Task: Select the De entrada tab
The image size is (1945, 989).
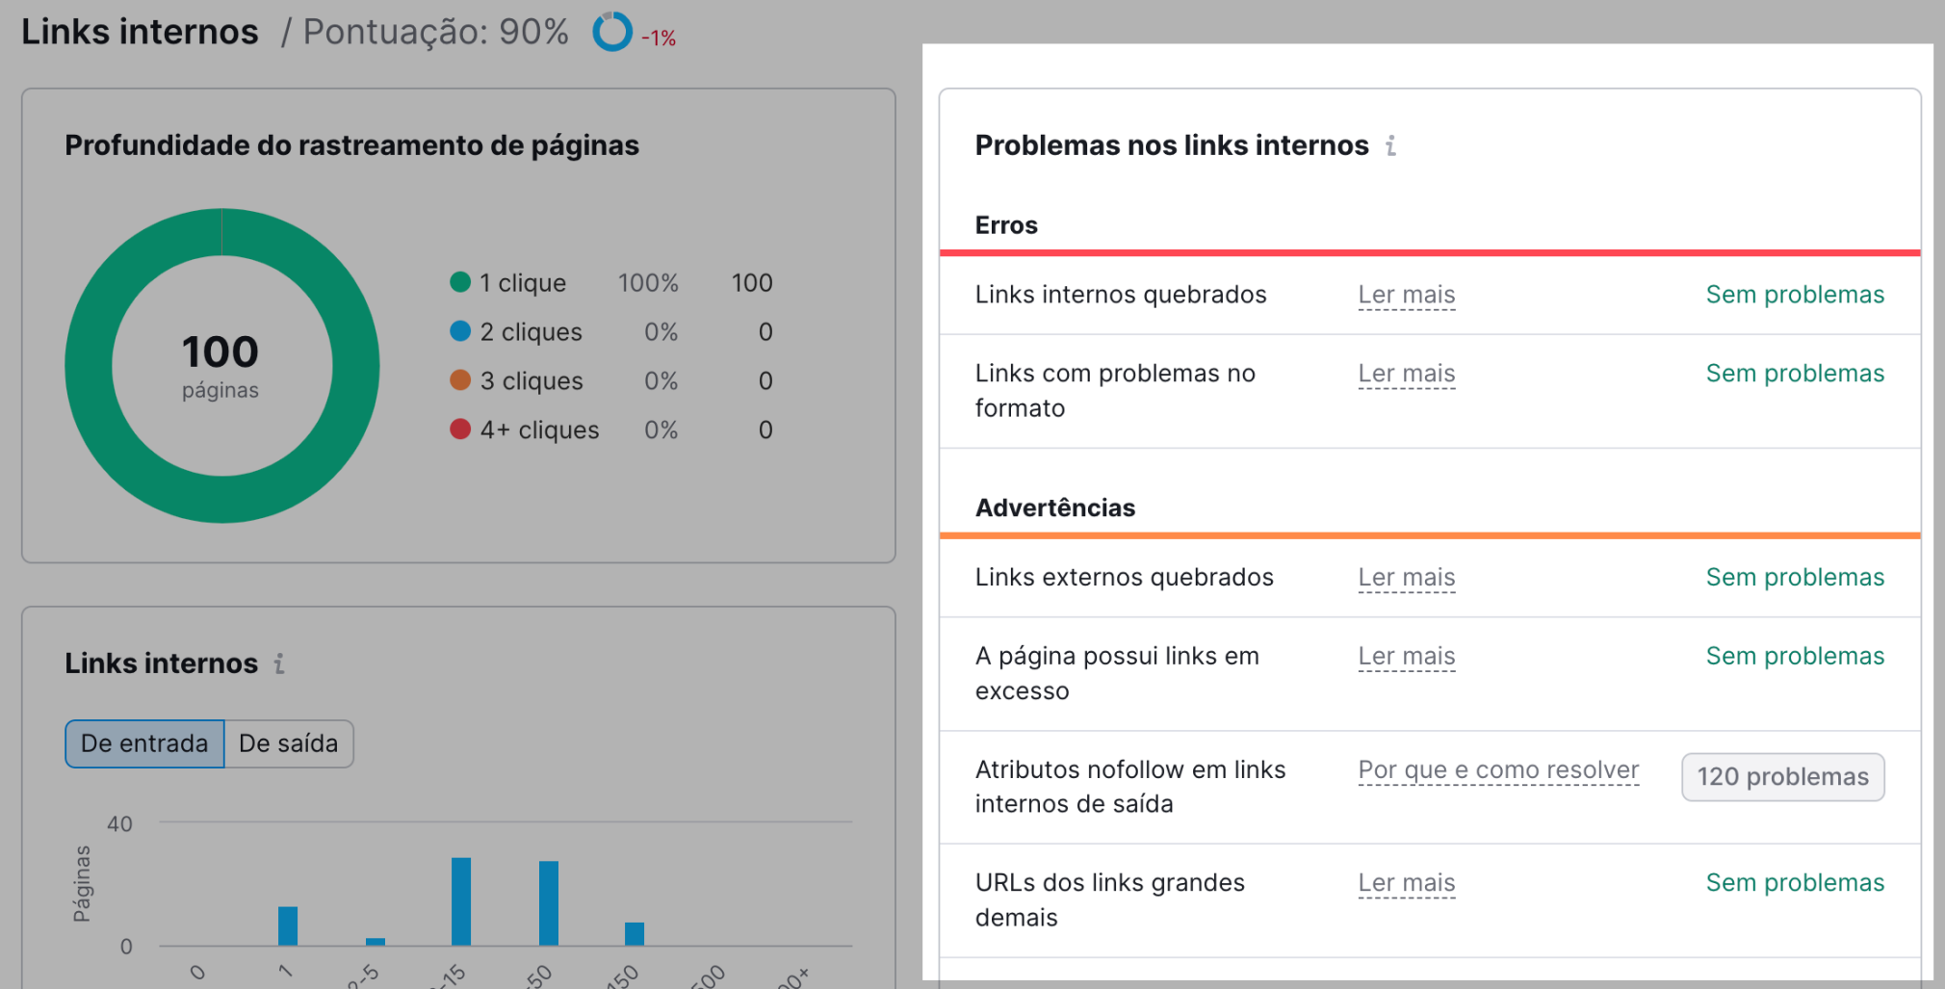Action: point(143,743)
